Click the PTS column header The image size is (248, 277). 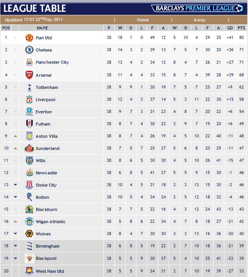click(241, 28)
